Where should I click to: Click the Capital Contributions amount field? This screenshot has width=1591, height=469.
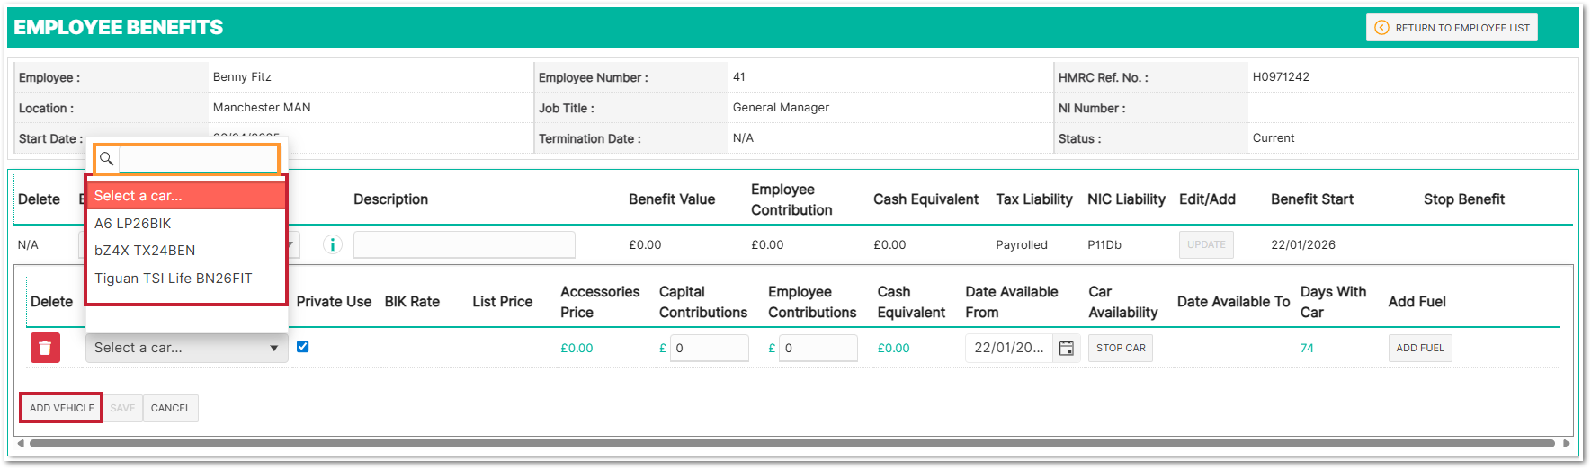pyautogui.click(x=709, y=348)
